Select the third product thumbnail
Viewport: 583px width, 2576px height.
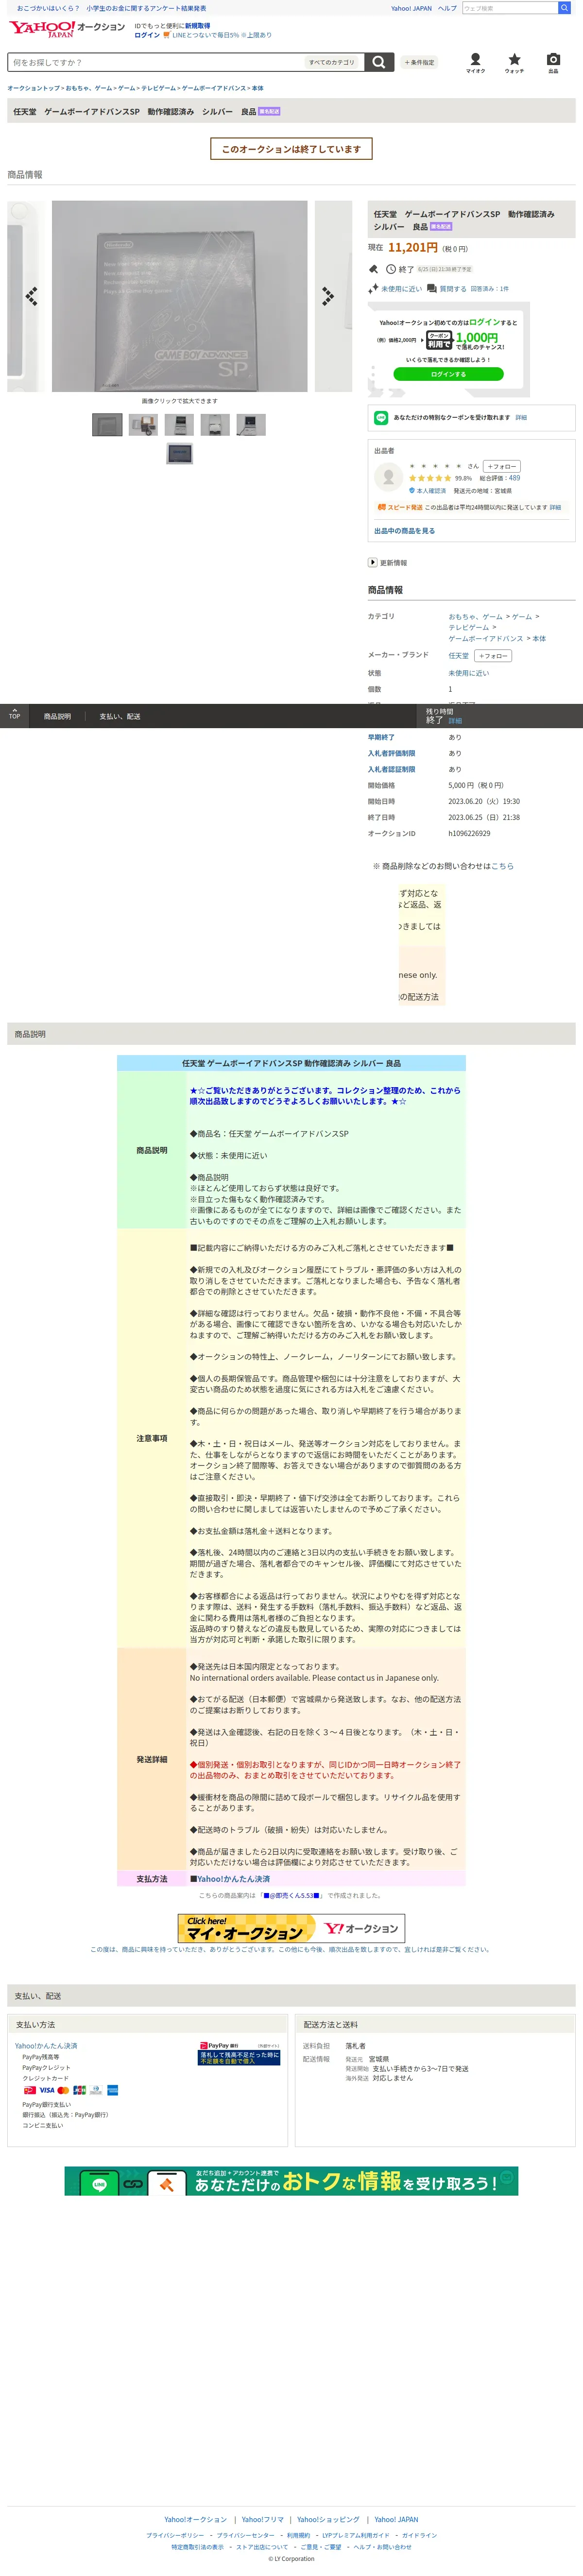tap(179, 425)
